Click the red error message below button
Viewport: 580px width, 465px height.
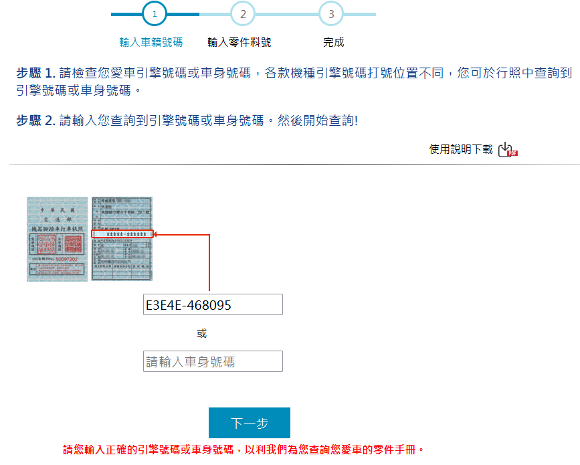244,450
